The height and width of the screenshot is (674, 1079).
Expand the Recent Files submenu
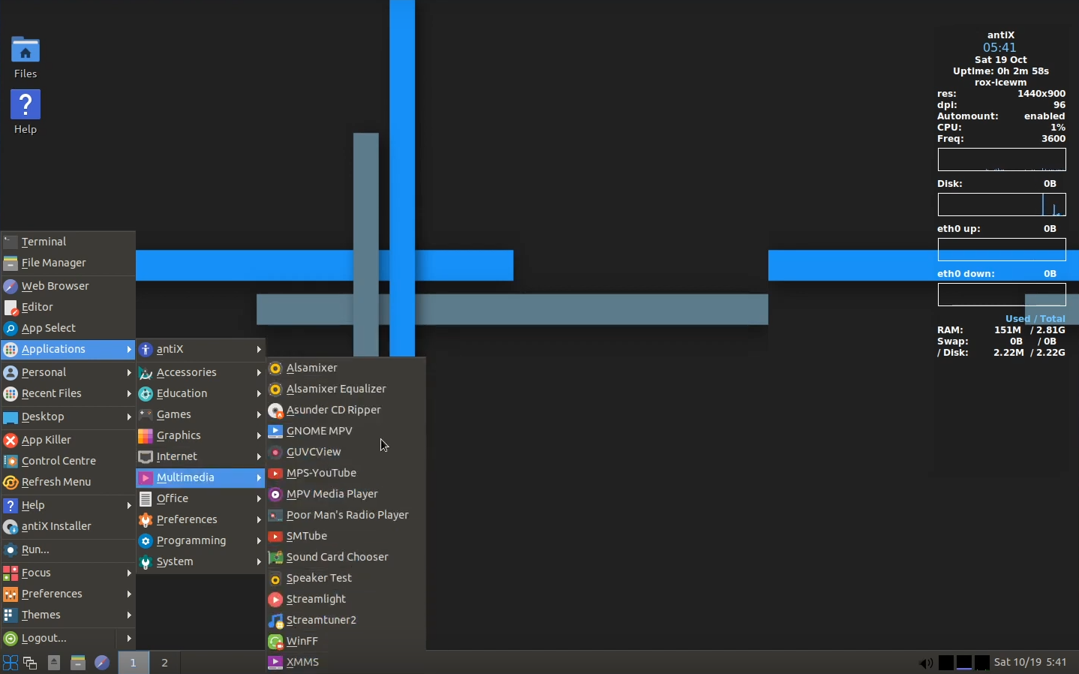(68, 393)
